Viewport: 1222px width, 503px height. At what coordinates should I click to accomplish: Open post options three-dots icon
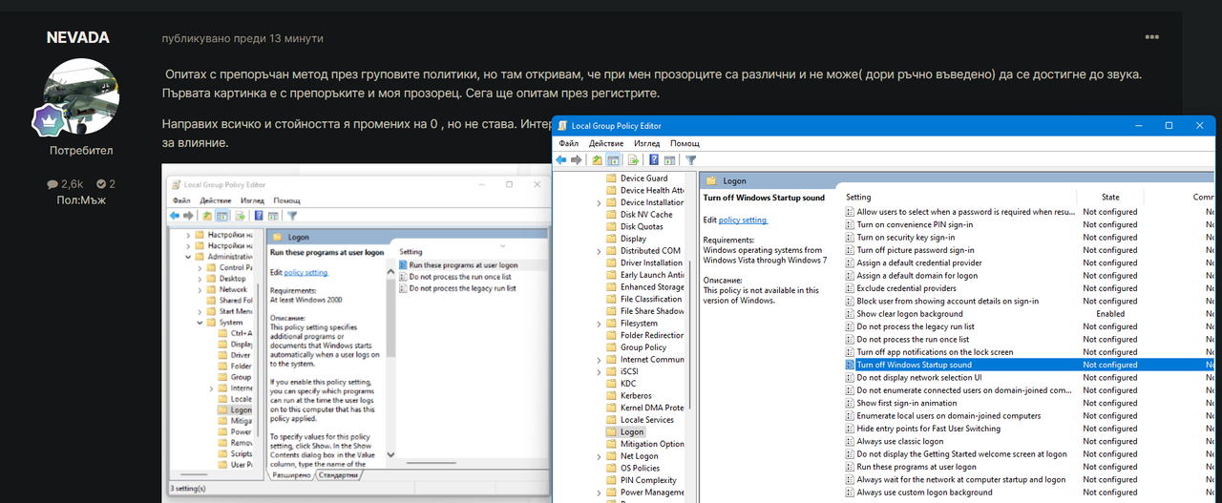[x=1152, y=38]
